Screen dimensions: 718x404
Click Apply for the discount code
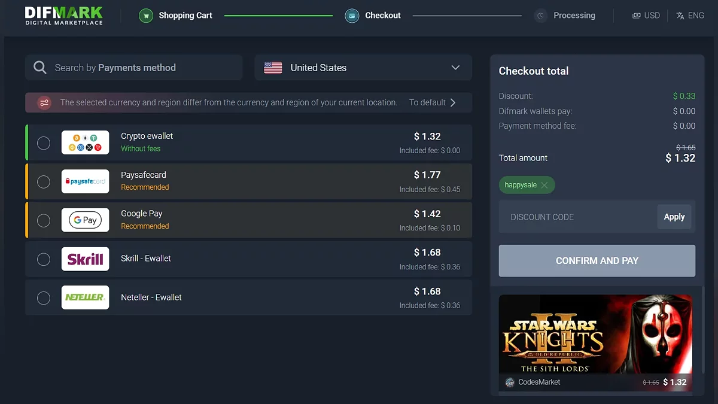(674, 217)
